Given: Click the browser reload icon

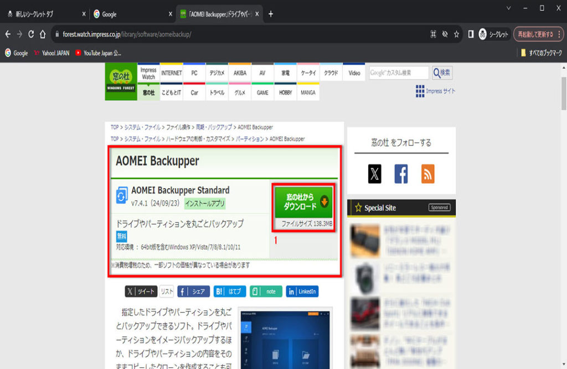Looking at the screenshot, I should [x=31, y=34].
